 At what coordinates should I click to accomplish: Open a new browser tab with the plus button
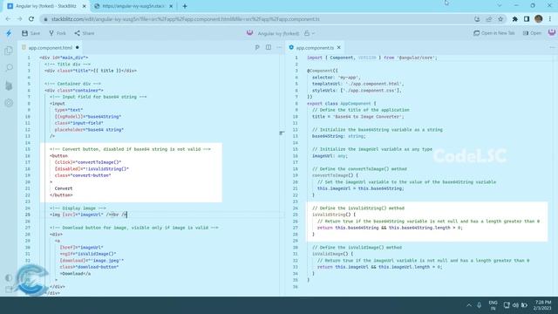point(185,6)
